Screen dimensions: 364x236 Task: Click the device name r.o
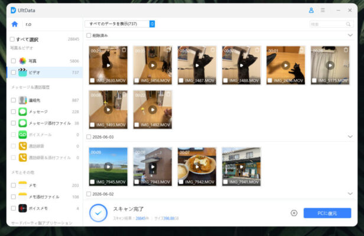(x=28, y=24)
